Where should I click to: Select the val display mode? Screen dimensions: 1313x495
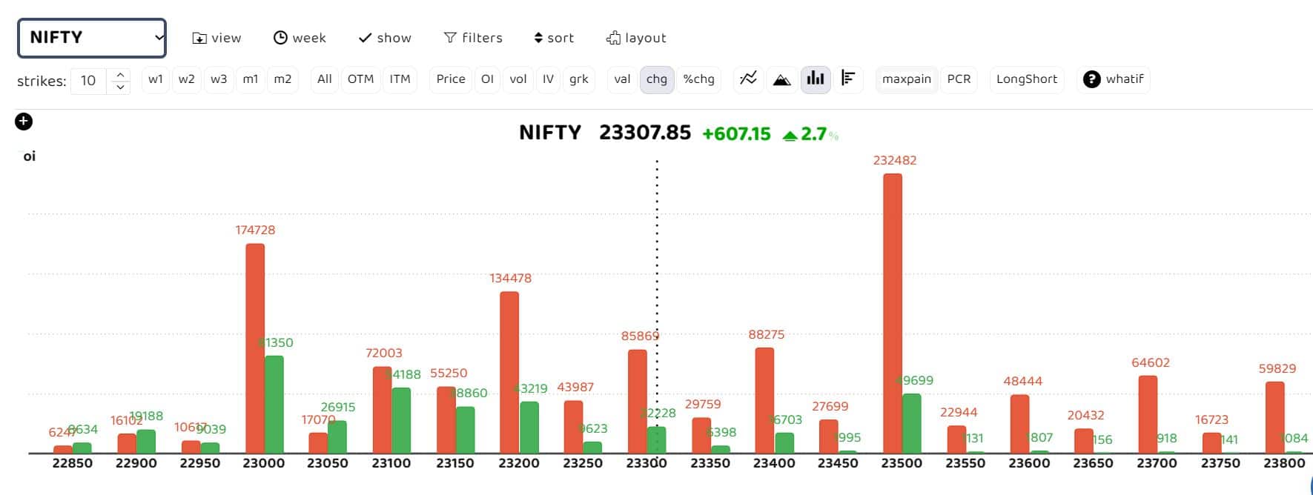point(623,79)
